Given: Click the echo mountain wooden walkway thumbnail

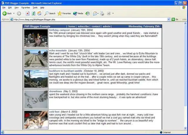Looking at the screenshot, I should [36, 59].
